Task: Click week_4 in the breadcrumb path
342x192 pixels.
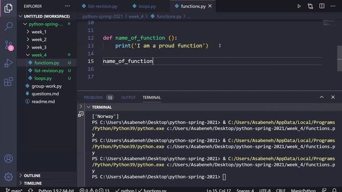Action: tap(136, 17)
